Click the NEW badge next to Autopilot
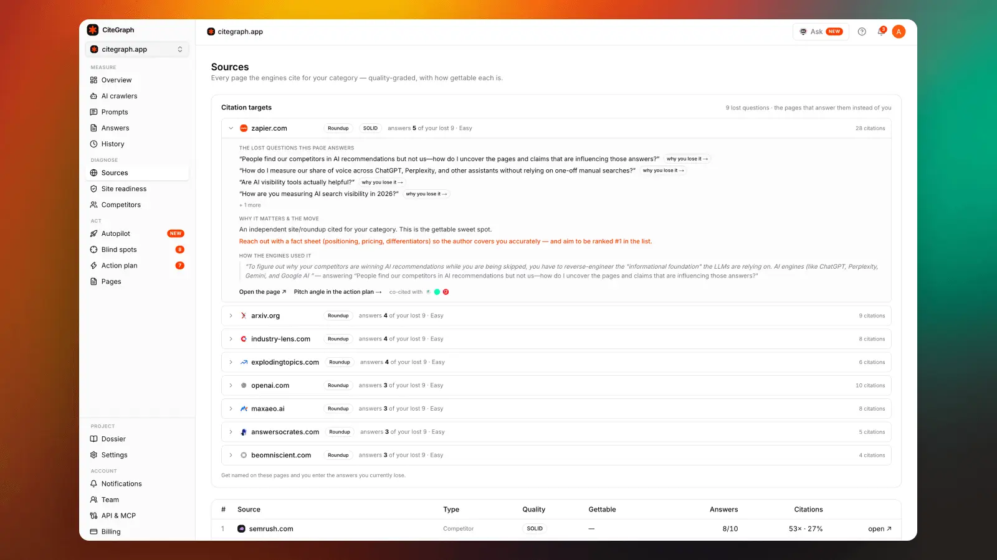 coord(176,234)
